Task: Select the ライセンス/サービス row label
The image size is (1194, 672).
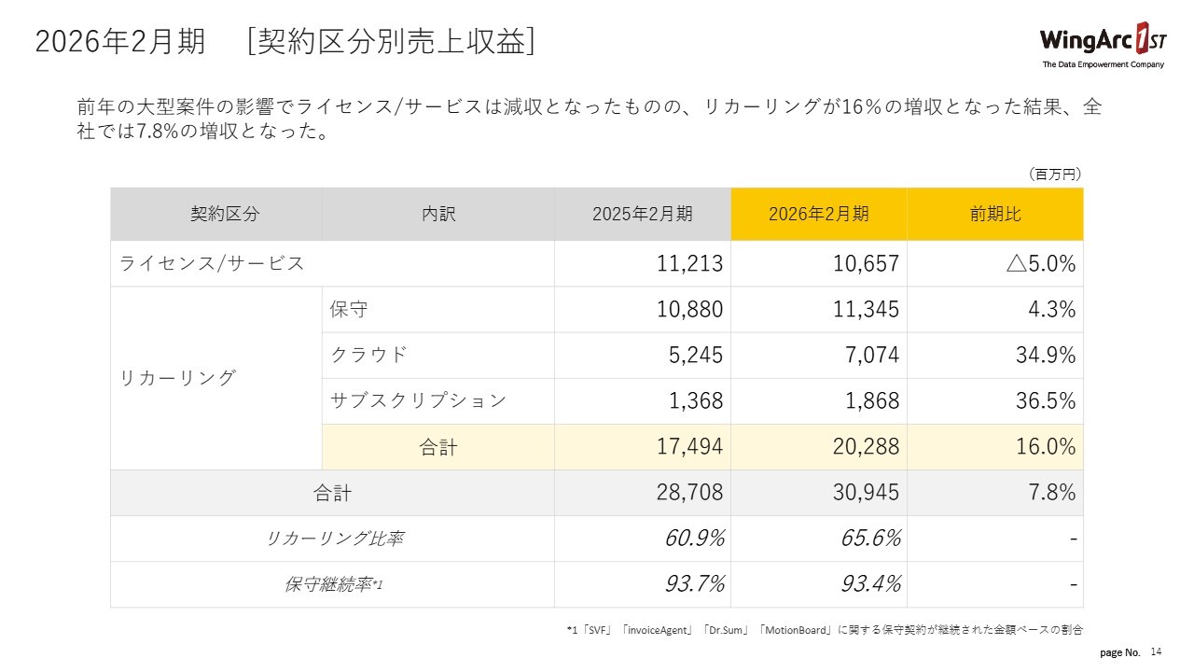Action: 212,263
